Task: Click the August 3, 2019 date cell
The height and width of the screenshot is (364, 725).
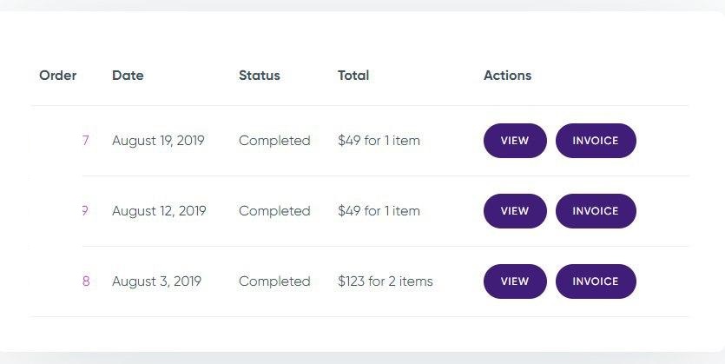Action: tap(156, 281)
